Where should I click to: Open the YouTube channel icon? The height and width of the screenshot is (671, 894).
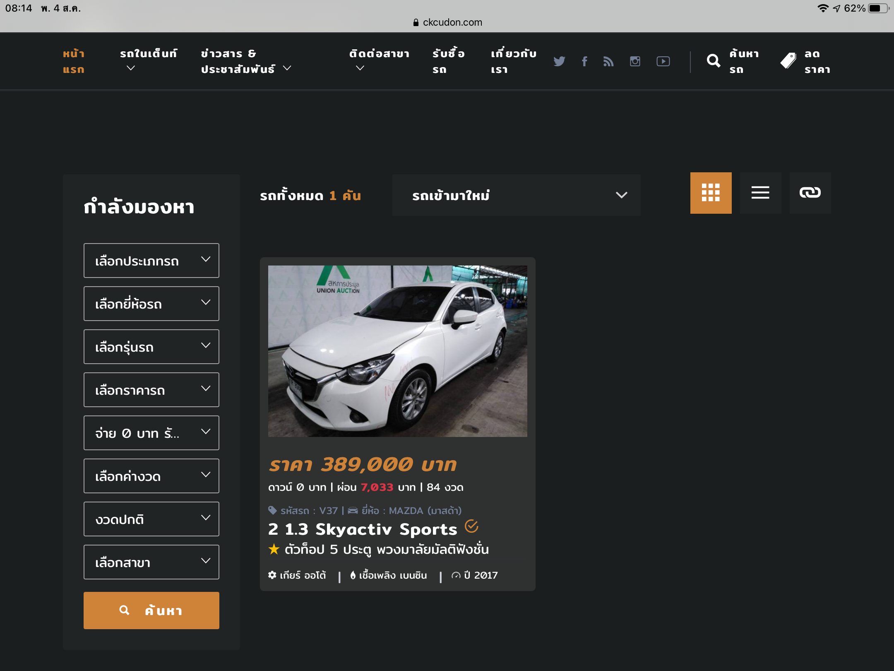click(663, 61)
